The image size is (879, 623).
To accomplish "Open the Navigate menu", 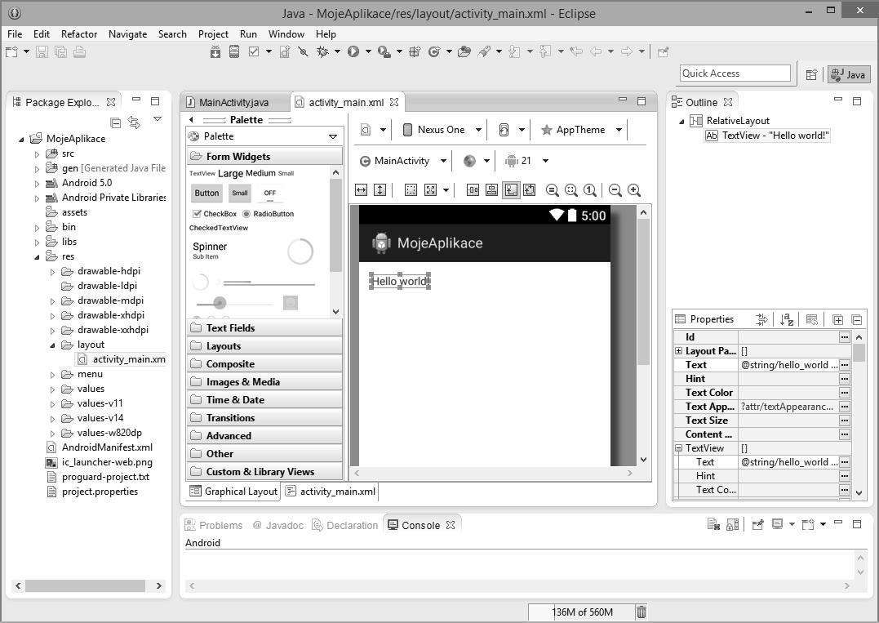I will coord(128,34).
